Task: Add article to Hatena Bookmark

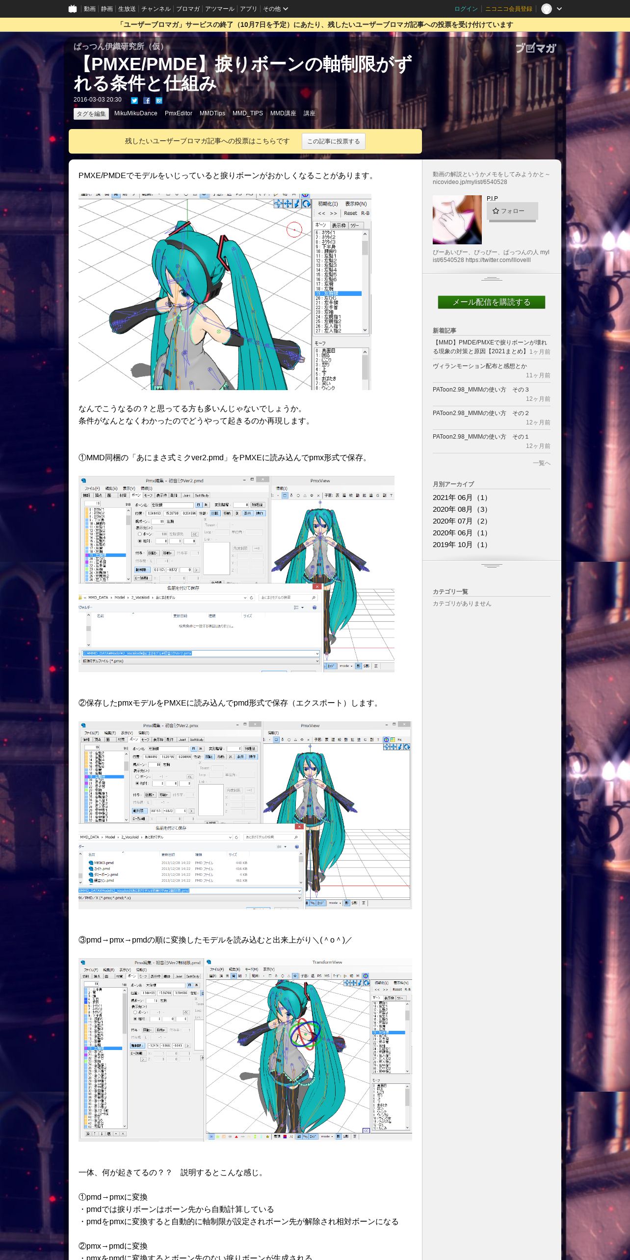Action: pos(159,101)
